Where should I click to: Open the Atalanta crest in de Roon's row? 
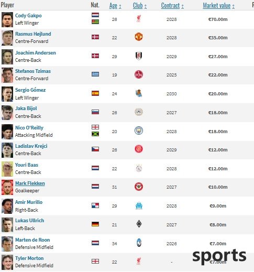[139, 243]
